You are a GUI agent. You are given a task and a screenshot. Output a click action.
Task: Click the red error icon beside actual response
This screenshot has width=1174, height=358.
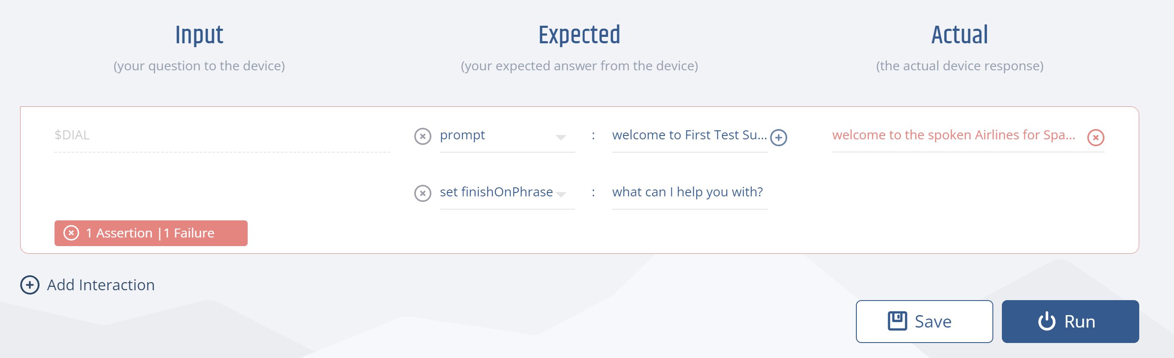click(x=1095, y=137)
